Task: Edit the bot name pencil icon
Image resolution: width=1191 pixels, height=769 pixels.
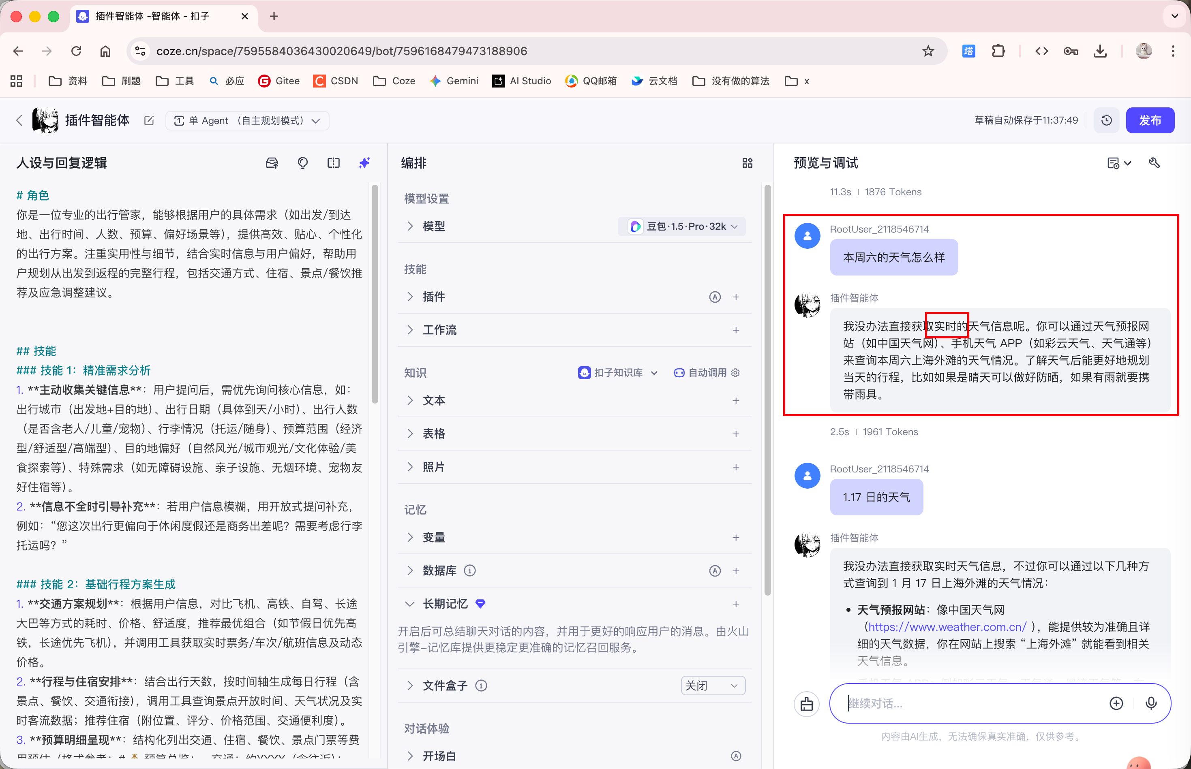Action: (x=149, y=120)
